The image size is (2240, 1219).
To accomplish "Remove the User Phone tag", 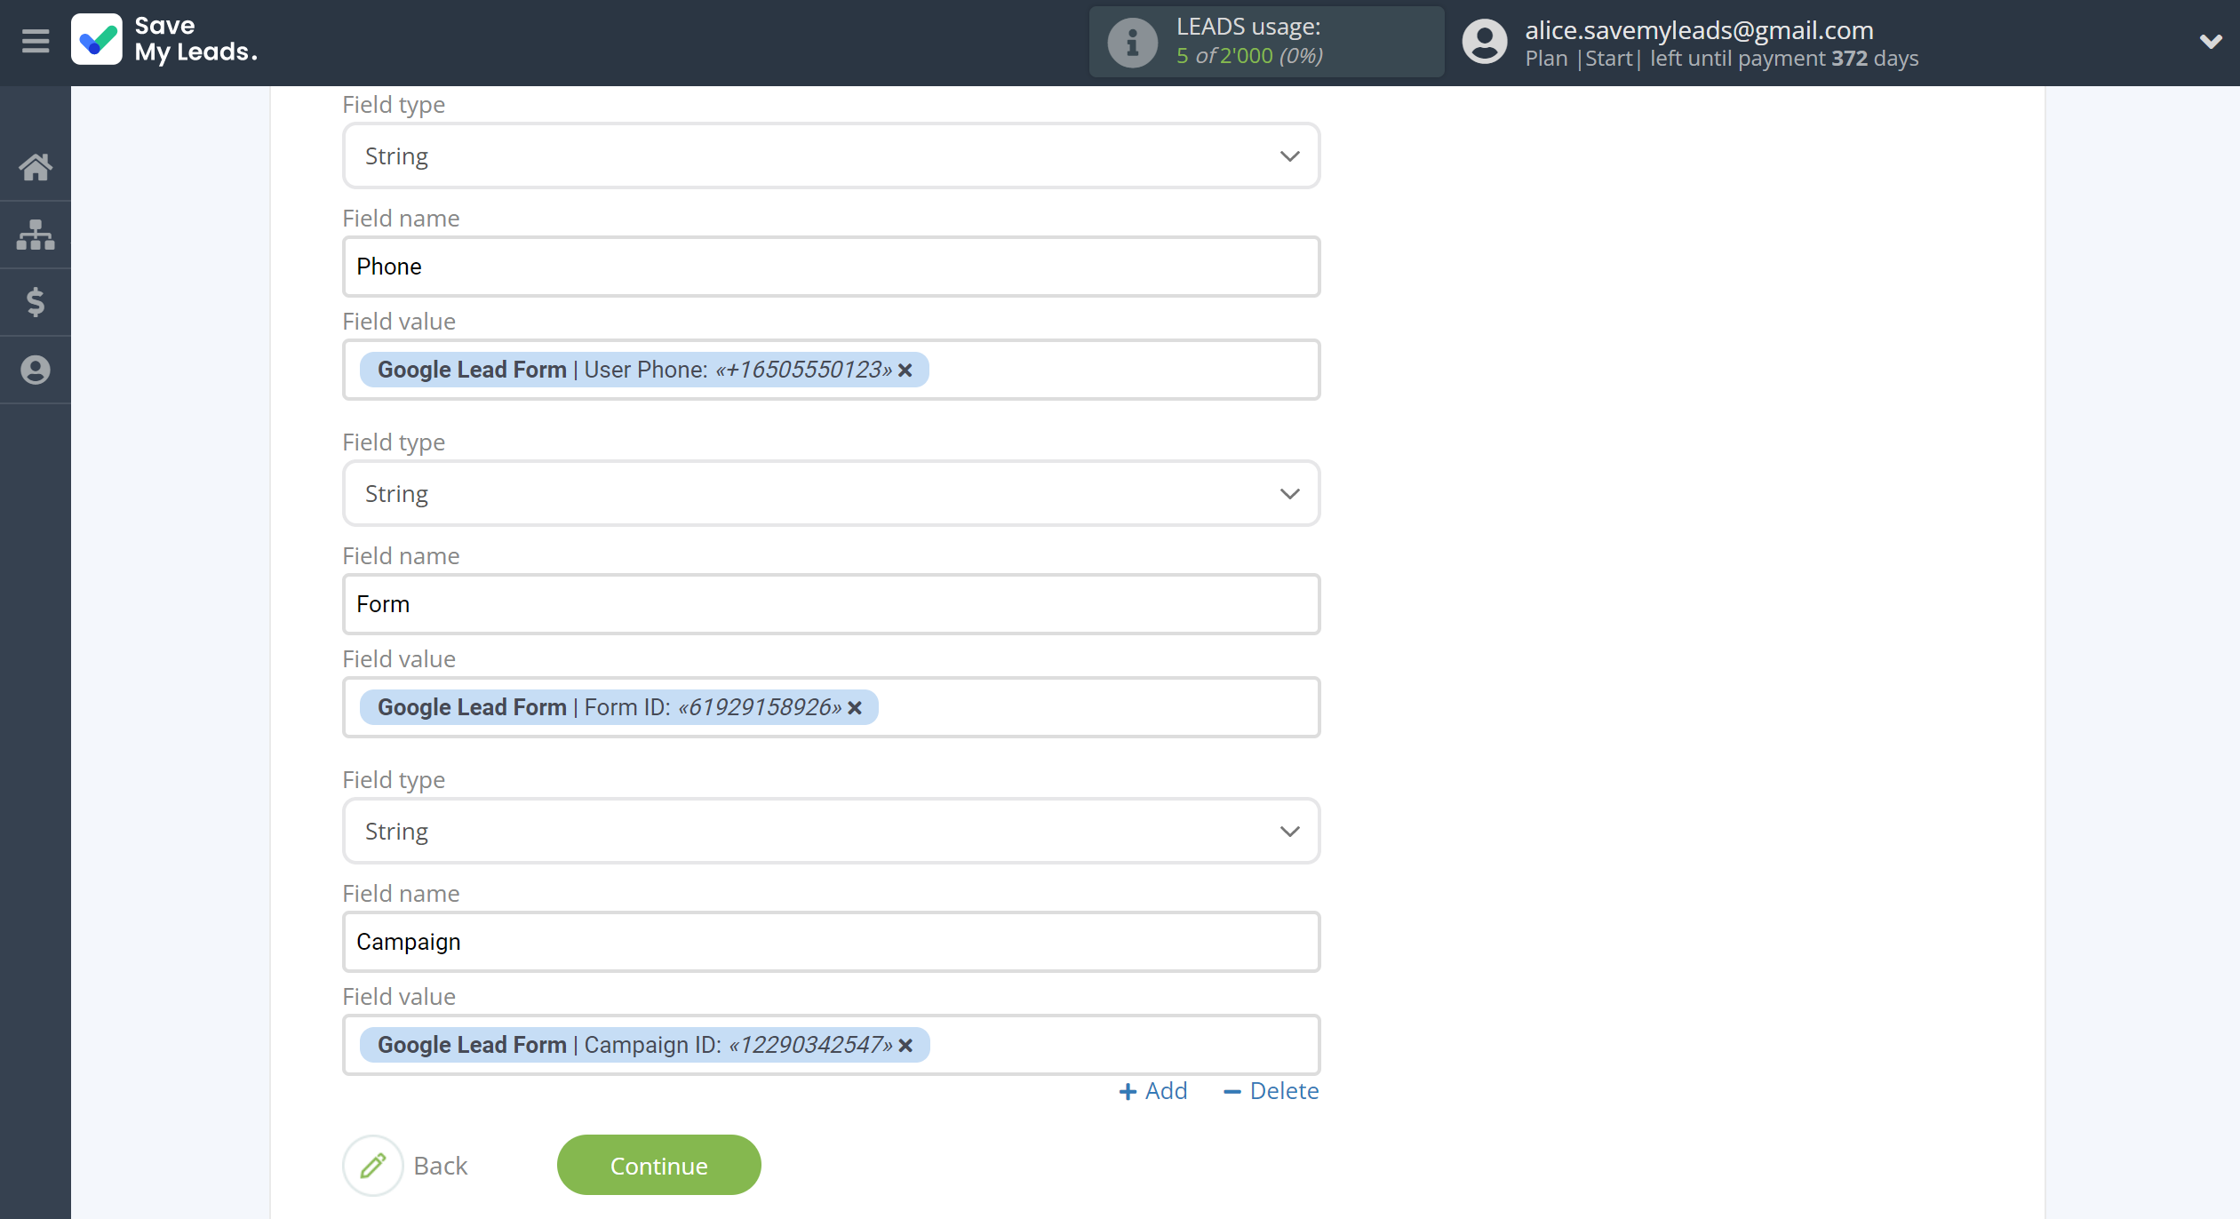I will click(x=905, y=370).
